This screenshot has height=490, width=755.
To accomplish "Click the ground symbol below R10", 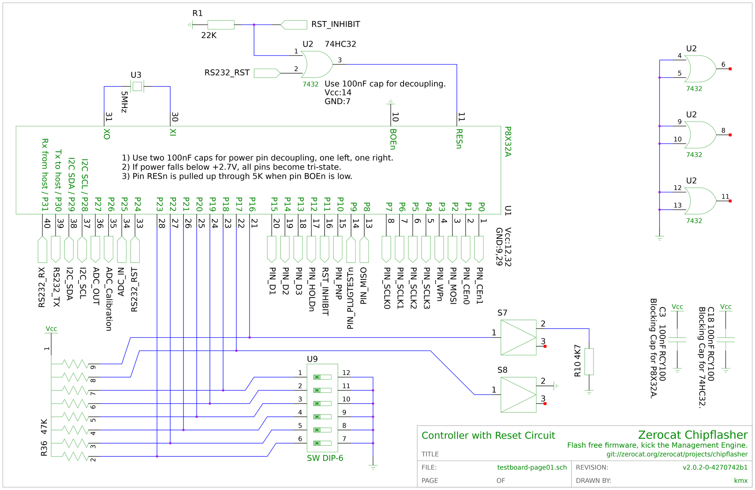I will pos(589,392).
